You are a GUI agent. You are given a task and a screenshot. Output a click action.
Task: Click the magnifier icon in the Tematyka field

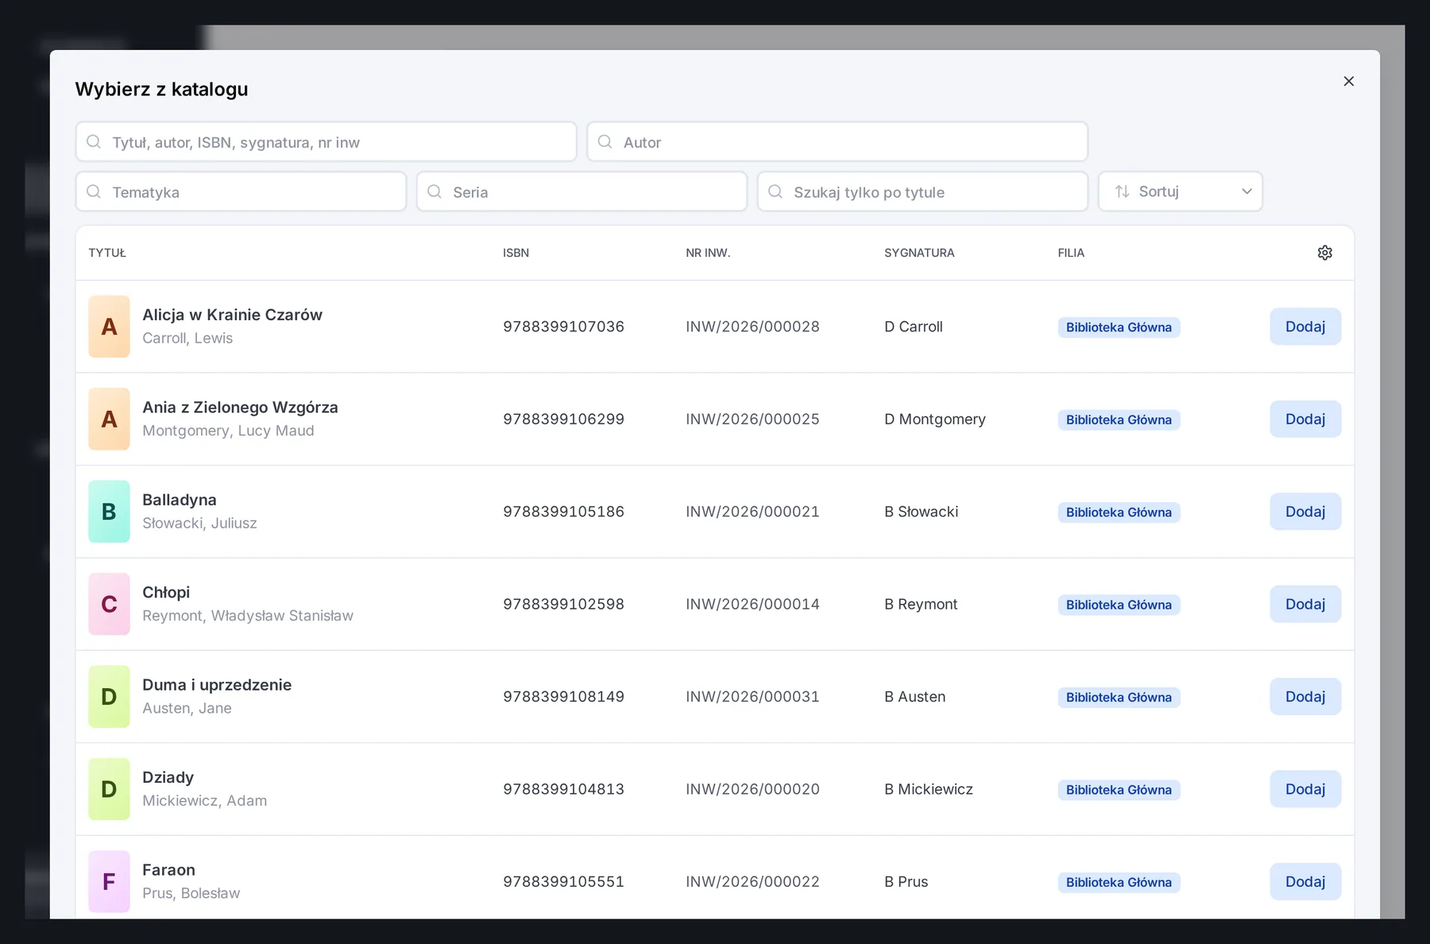[94, 192]
